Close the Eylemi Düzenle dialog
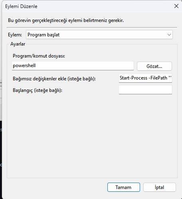Viewport: 182px width, 199px height. 176,6
